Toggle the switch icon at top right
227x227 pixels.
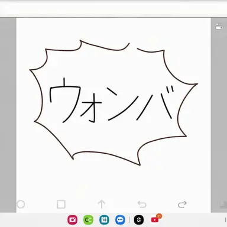(219, 27)
